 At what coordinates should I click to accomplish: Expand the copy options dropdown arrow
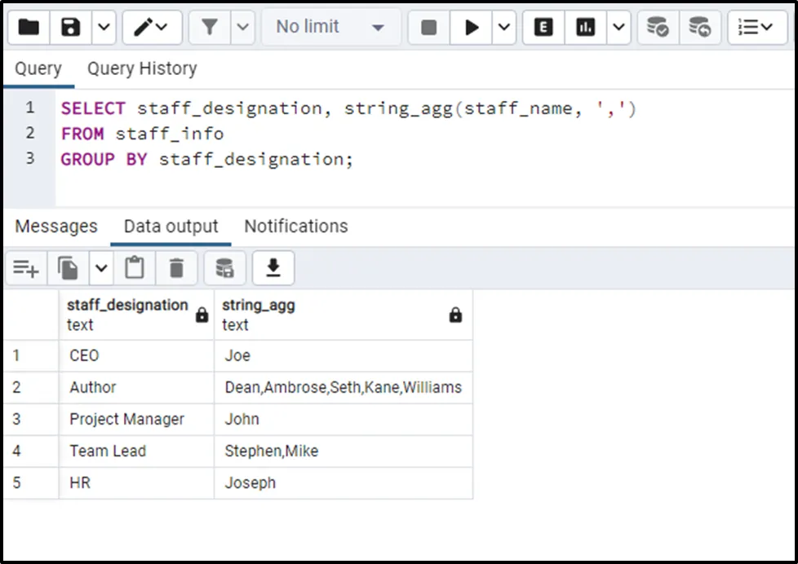(x=100, y=268)
